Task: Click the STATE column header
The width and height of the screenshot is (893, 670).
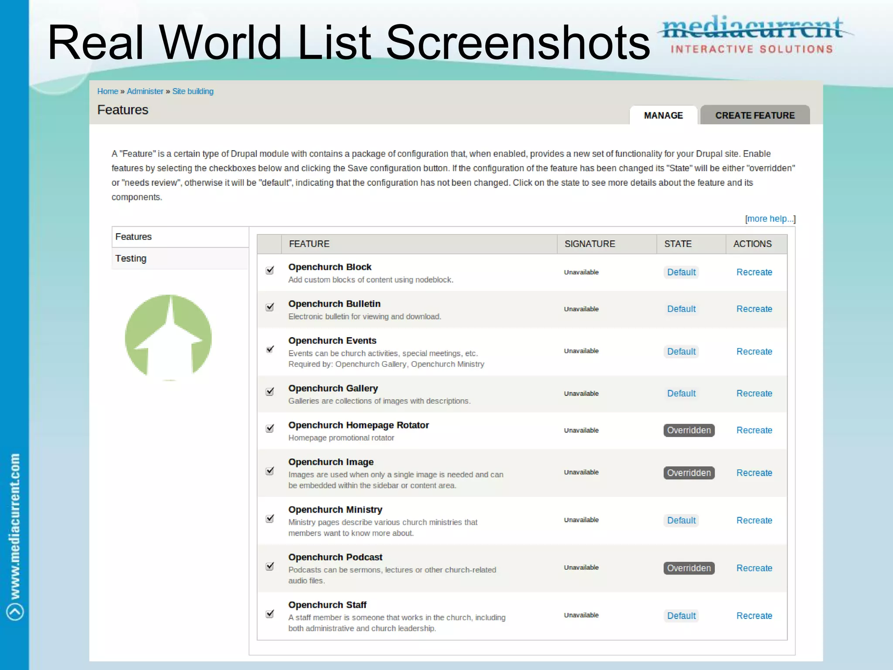Action: click(691, 244)
